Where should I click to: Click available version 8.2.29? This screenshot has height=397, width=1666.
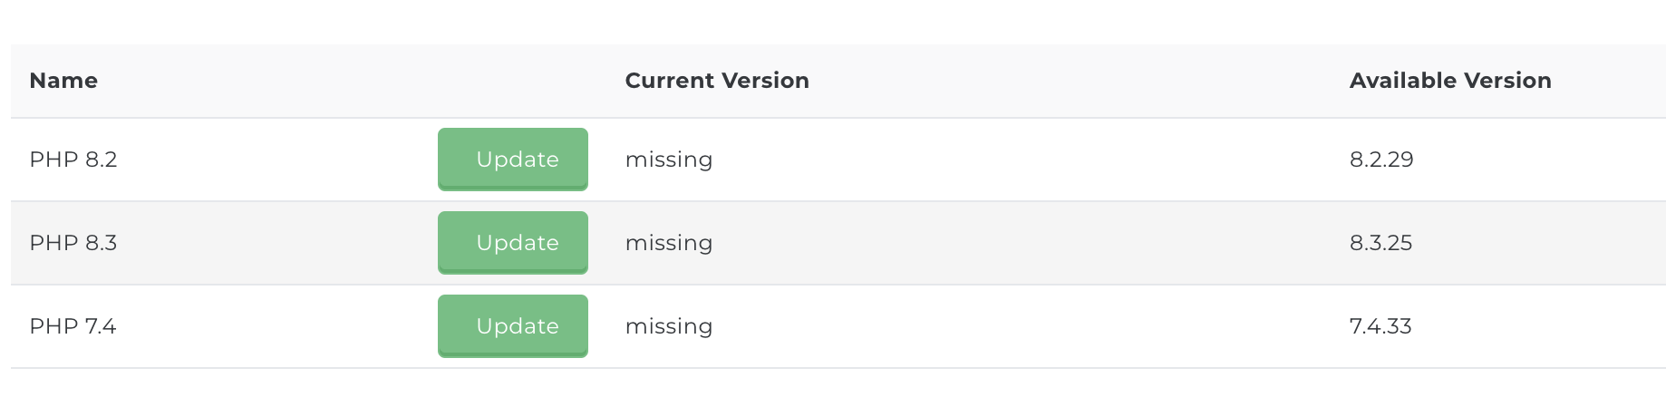tap(1381, 160)
